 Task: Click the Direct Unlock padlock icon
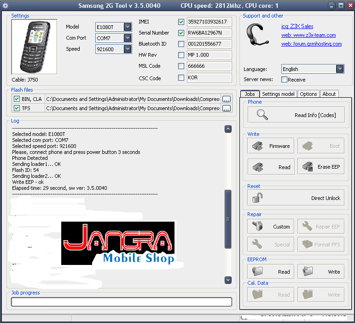257,198
